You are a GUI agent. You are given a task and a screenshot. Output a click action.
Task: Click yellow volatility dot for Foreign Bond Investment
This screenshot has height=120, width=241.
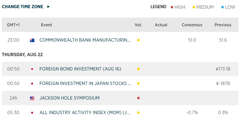(x=138, y=69)
